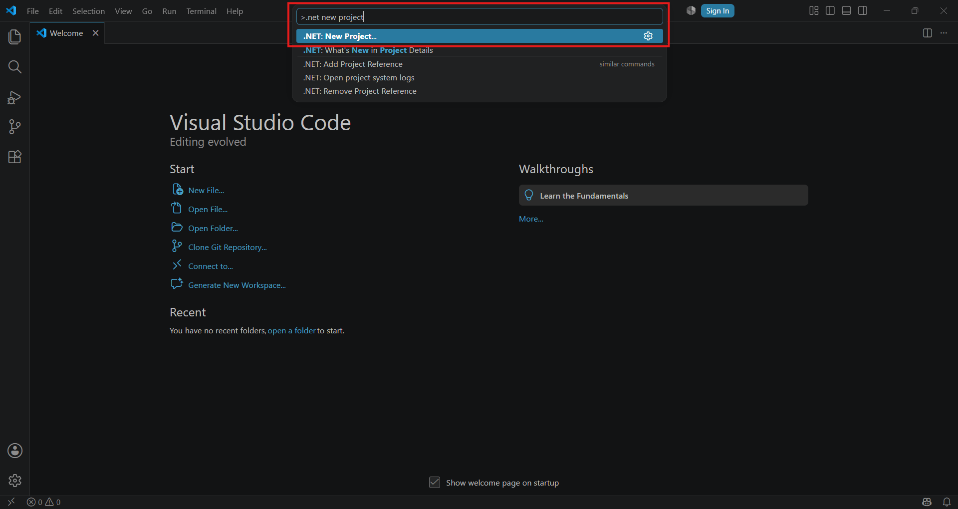Split the editor to the right
The image size is (958, 509).
coord(928,33)
